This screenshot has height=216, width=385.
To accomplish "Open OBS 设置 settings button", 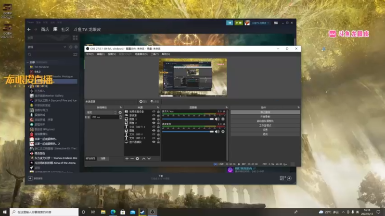I will click(265, 130).
